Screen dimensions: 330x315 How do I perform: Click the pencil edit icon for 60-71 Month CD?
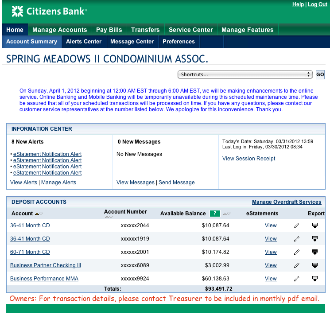tap(297, 252)
